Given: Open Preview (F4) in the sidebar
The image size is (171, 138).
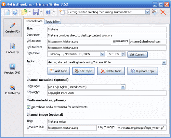Looking at the screenshot, I should click(x=12, y=69).
